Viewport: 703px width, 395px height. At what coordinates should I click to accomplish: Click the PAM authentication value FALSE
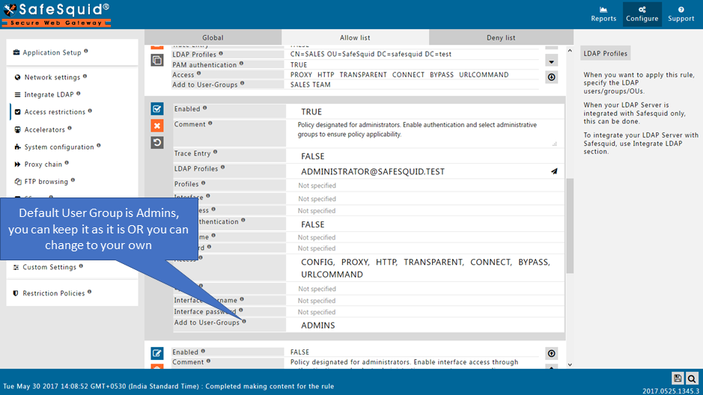(x=425, y=224)
